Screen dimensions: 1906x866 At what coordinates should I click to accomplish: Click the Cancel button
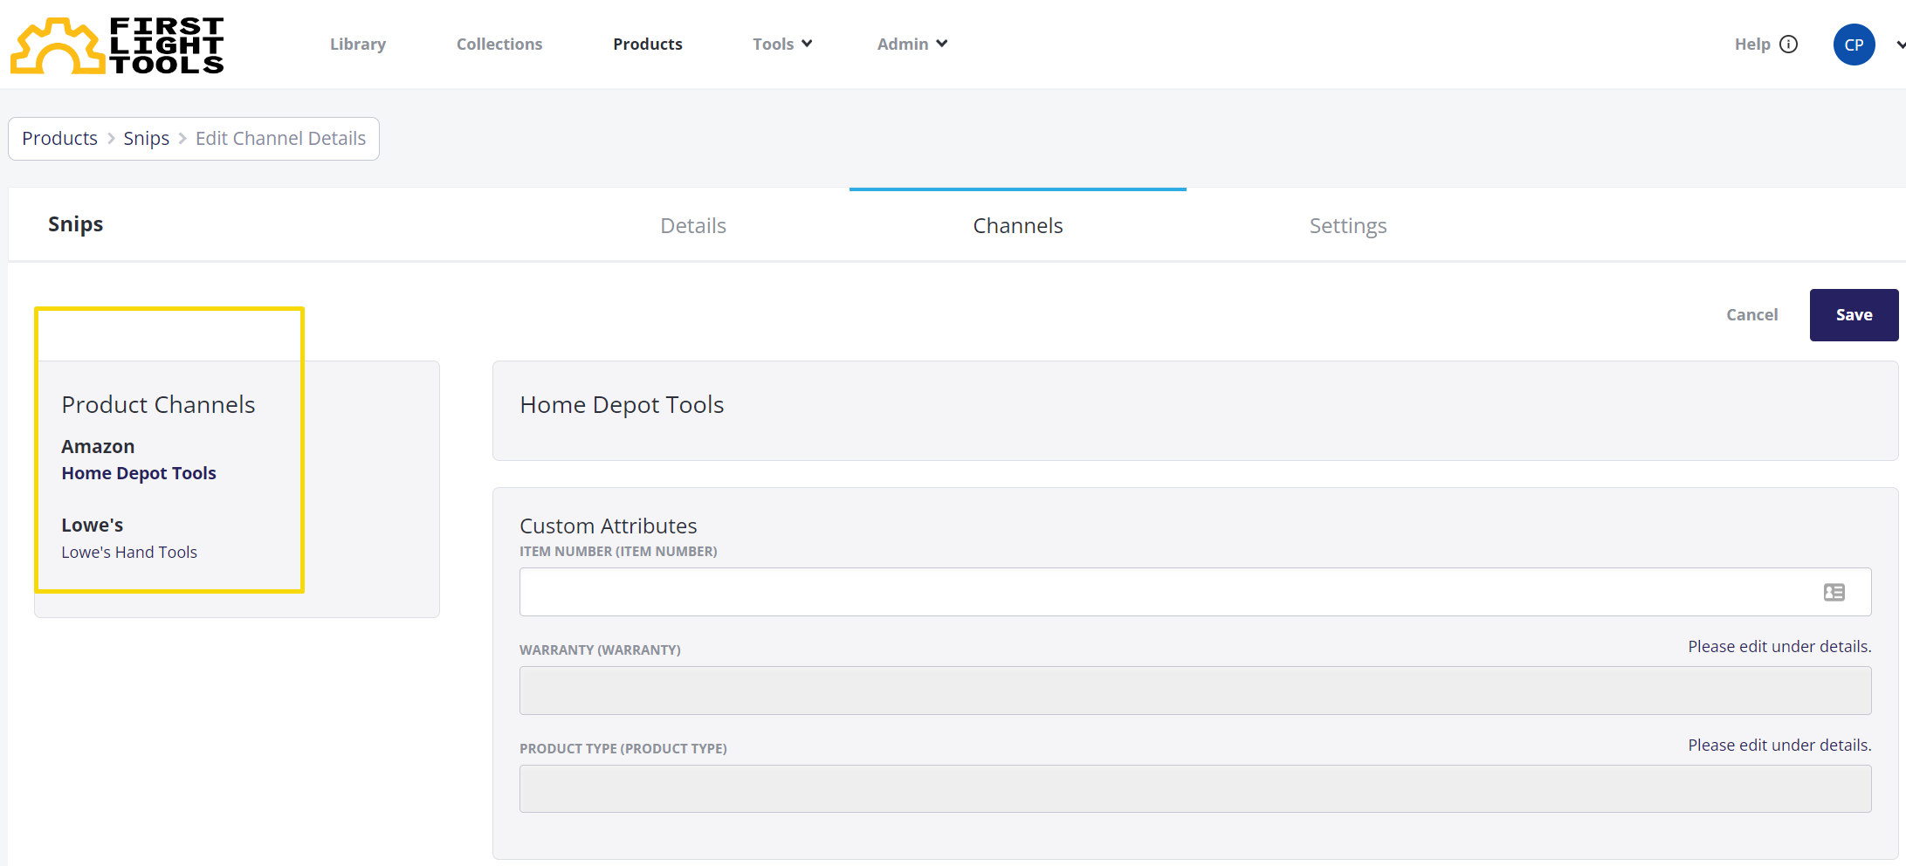coord(1751,315)
